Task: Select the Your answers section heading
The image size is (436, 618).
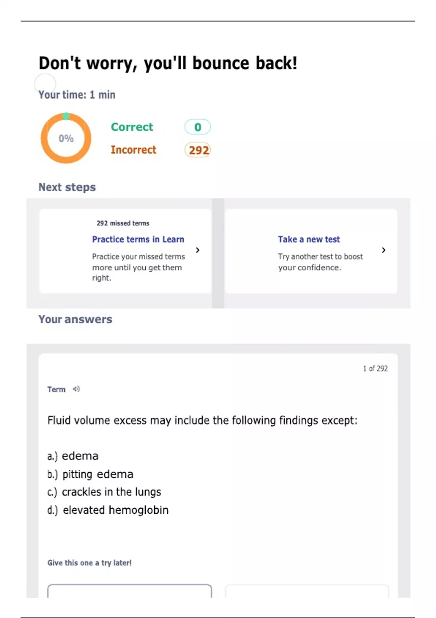Action: [75, 319]
